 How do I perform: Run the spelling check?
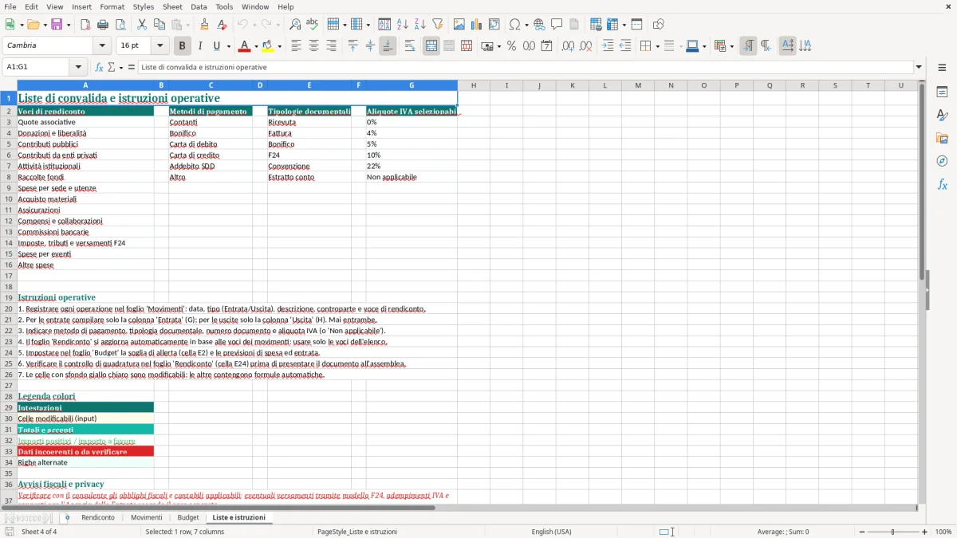pyautogui.click(x=313, y=25)
